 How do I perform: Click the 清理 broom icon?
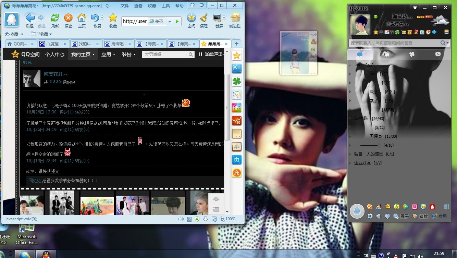coord(204,18)
